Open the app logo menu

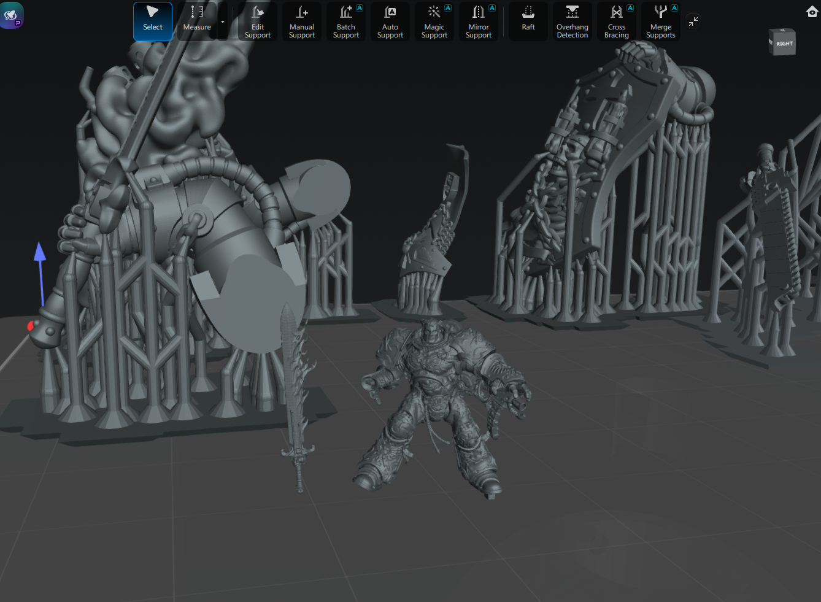[12, 15]
